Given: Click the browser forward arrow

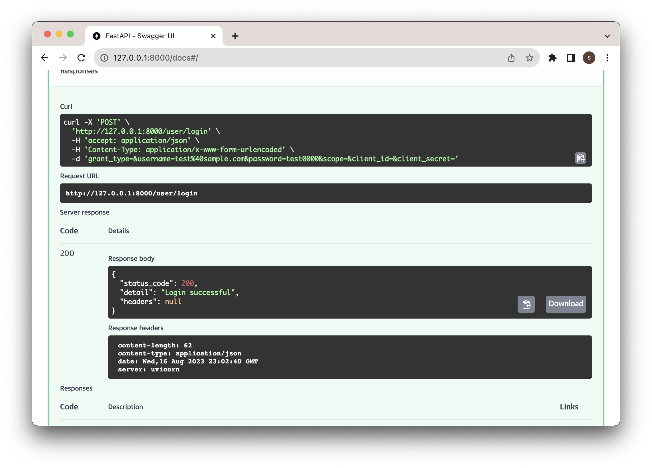Looking at the screenshot, I should tap(63, 58).
